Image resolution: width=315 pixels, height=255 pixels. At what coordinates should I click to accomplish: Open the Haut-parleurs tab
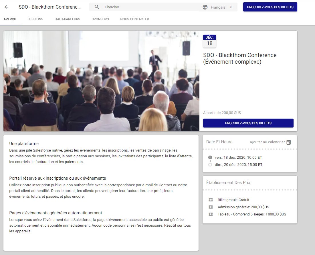(67, 19)
